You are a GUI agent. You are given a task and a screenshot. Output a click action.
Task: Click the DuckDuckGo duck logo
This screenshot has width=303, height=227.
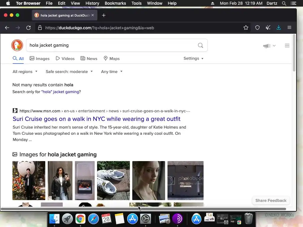click(x=17, y=45)
